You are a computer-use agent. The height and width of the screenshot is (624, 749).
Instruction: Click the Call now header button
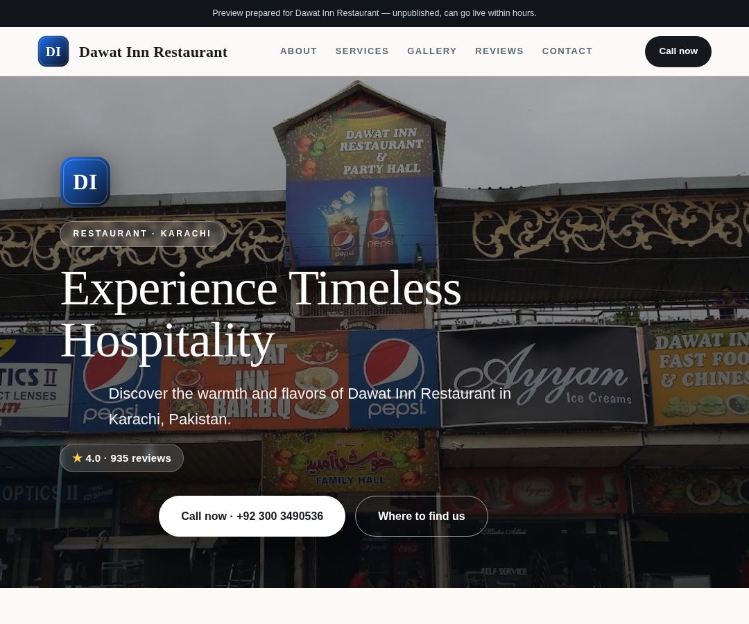click(x=678, y=51)
